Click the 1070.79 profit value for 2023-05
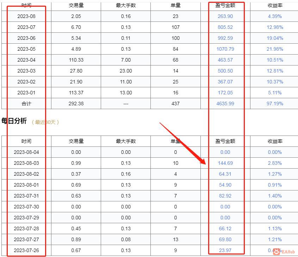298x257 pixels. pos(225,49)
